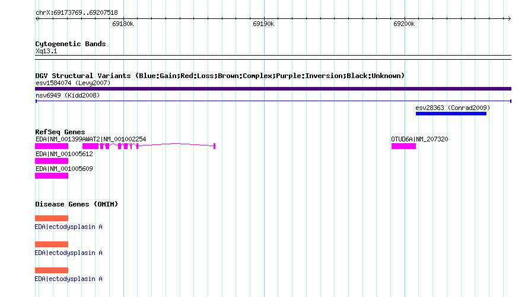
Task: Select the 69200k ruler marker
Action: click(x=404, y=24)
